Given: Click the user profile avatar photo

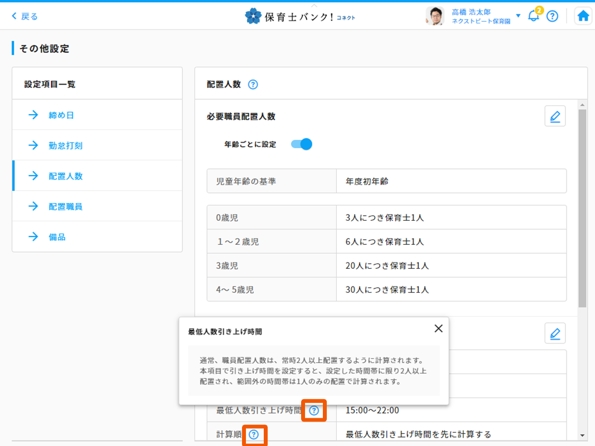Looking at the screenshot, I should [x=434, y=16].
